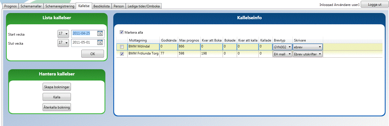
Task: Uncheck the BMM Frölunda Torg row checkbox
Action: pos(122,54)
